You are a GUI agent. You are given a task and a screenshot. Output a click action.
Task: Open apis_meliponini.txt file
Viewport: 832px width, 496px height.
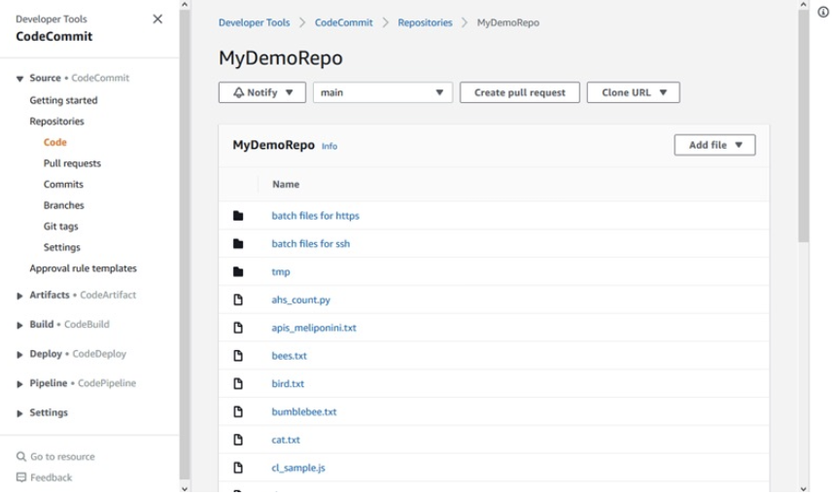[x=314, y=328]
